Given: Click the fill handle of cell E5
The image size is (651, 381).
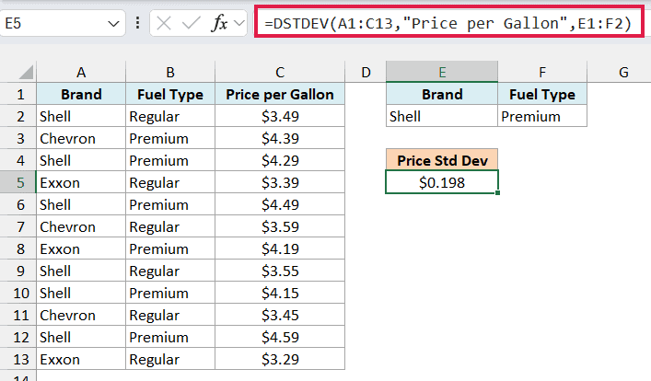Looking at the screenshot, I should tap(498, 192).
